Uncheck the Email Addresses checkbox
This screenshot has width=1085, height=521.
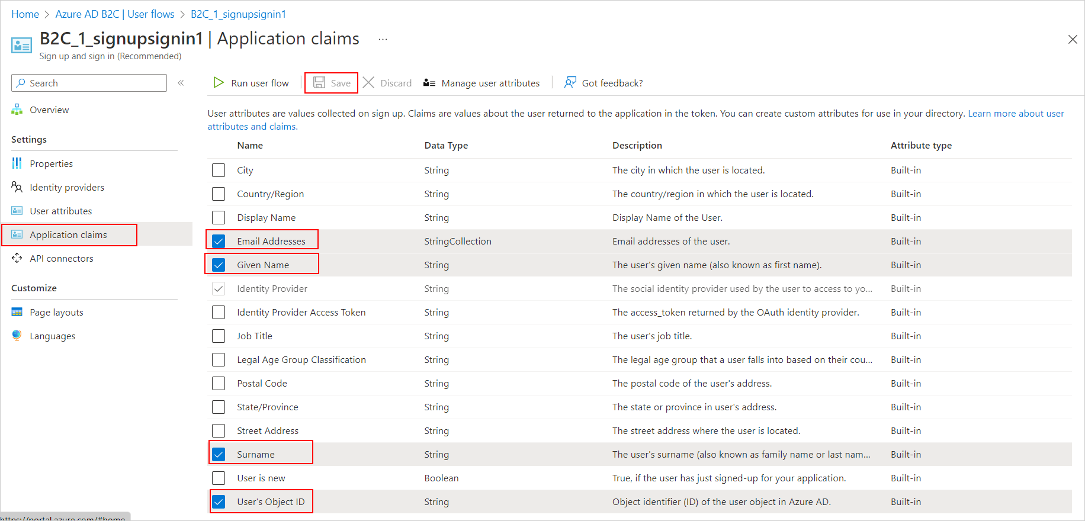219,241
